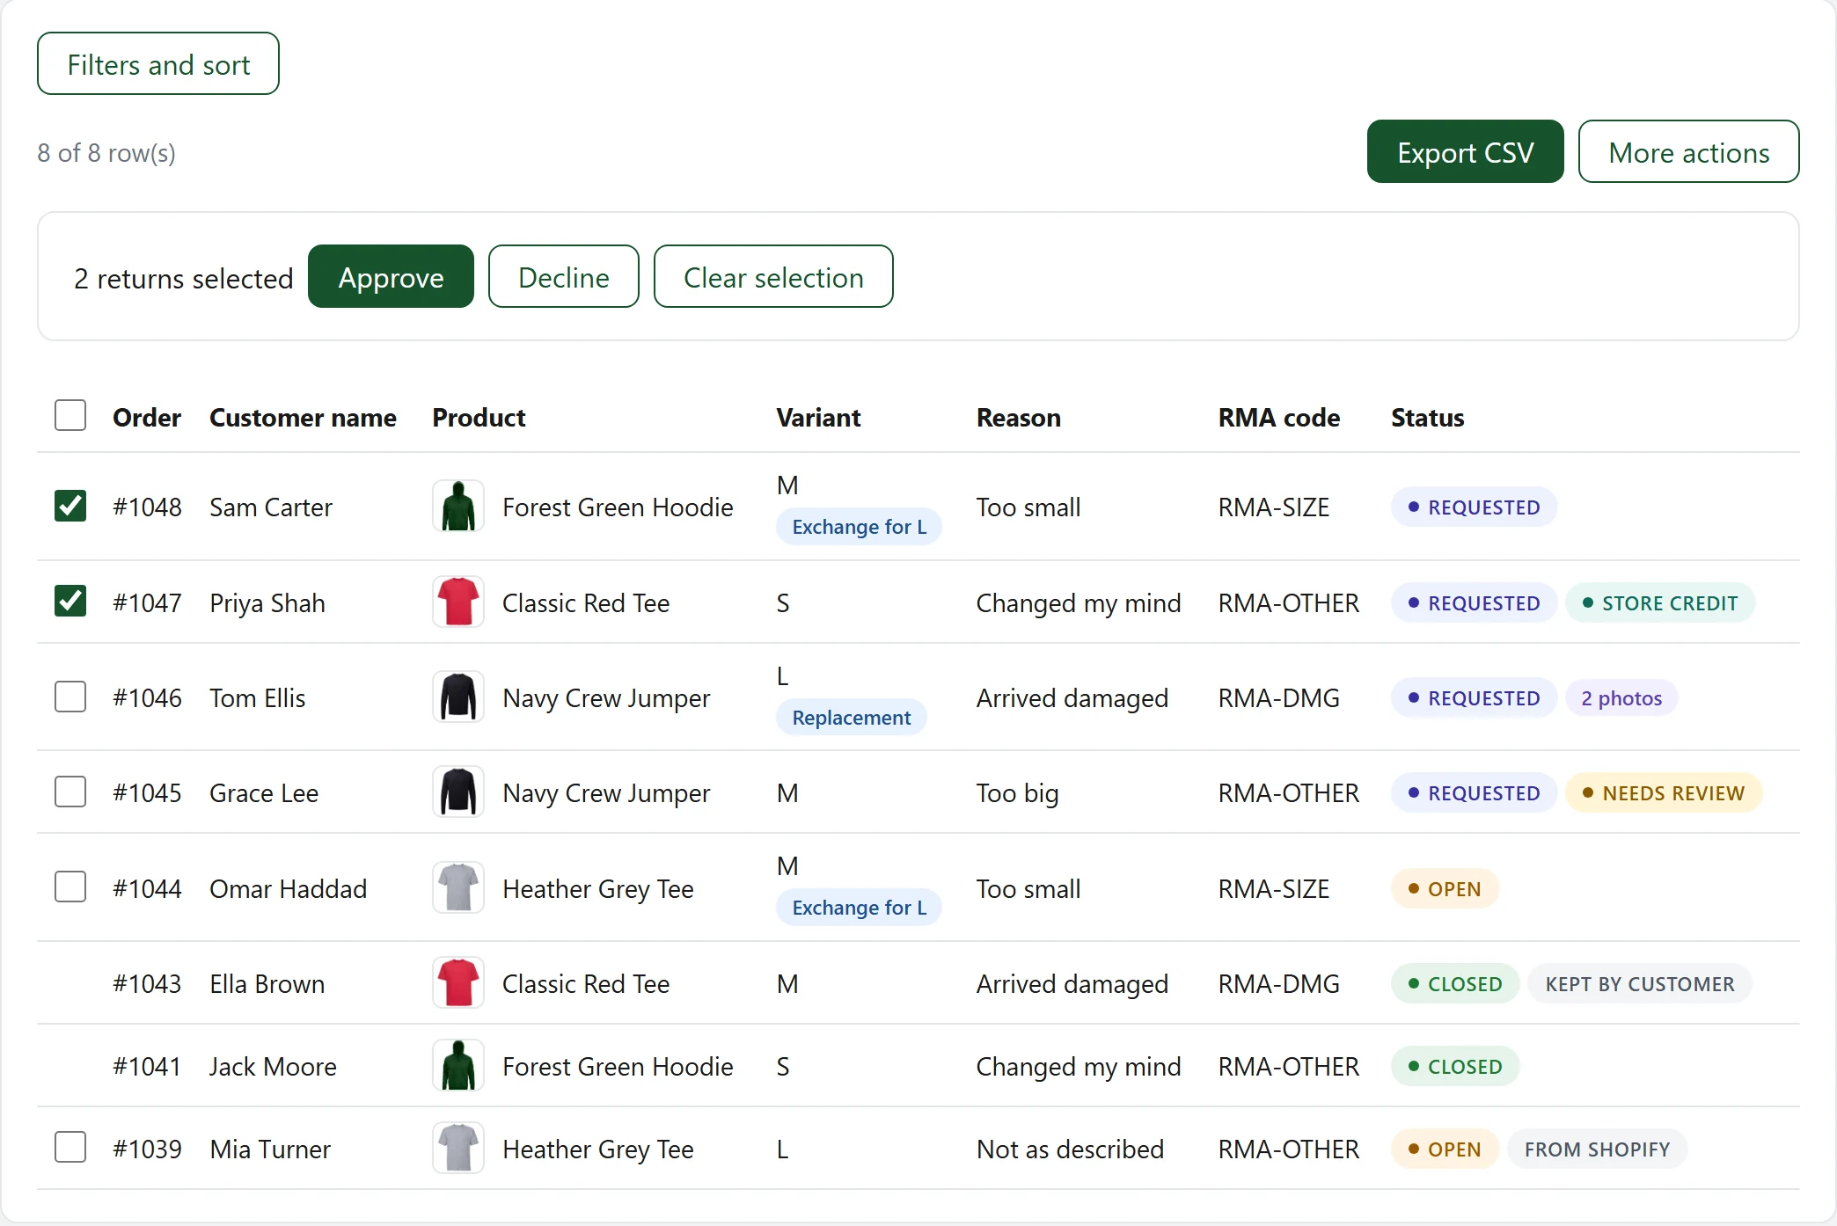Click the Export CSV button
The width and height of the screenshot is (1837, 1226).
(1466, 152)
